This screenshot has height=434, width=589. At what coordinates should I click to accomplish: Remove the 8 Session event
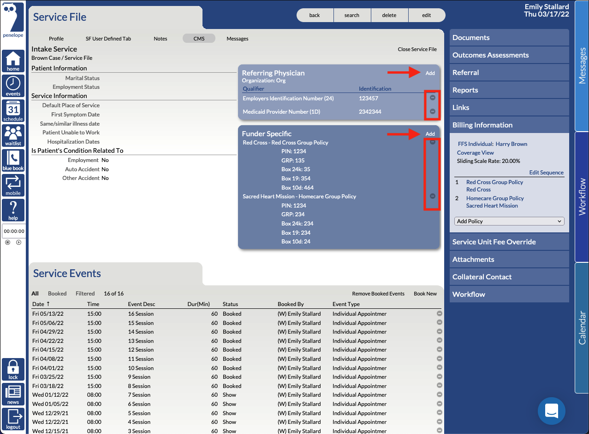pos(440,386)
